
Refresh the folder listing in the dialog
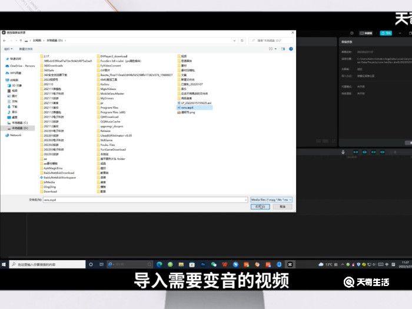pos(242,41)
